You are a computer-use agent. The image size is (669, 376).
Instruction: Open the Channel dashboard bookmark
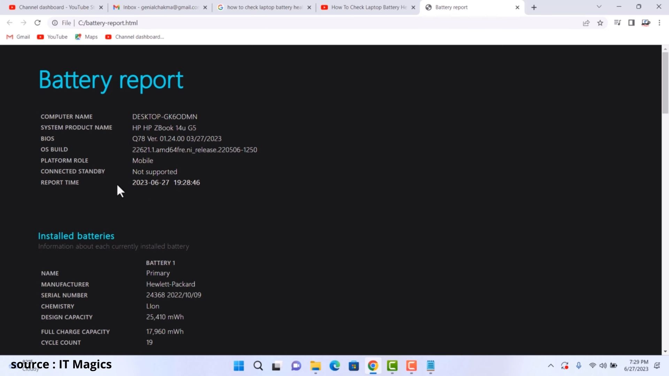click(x=134, y=37)
